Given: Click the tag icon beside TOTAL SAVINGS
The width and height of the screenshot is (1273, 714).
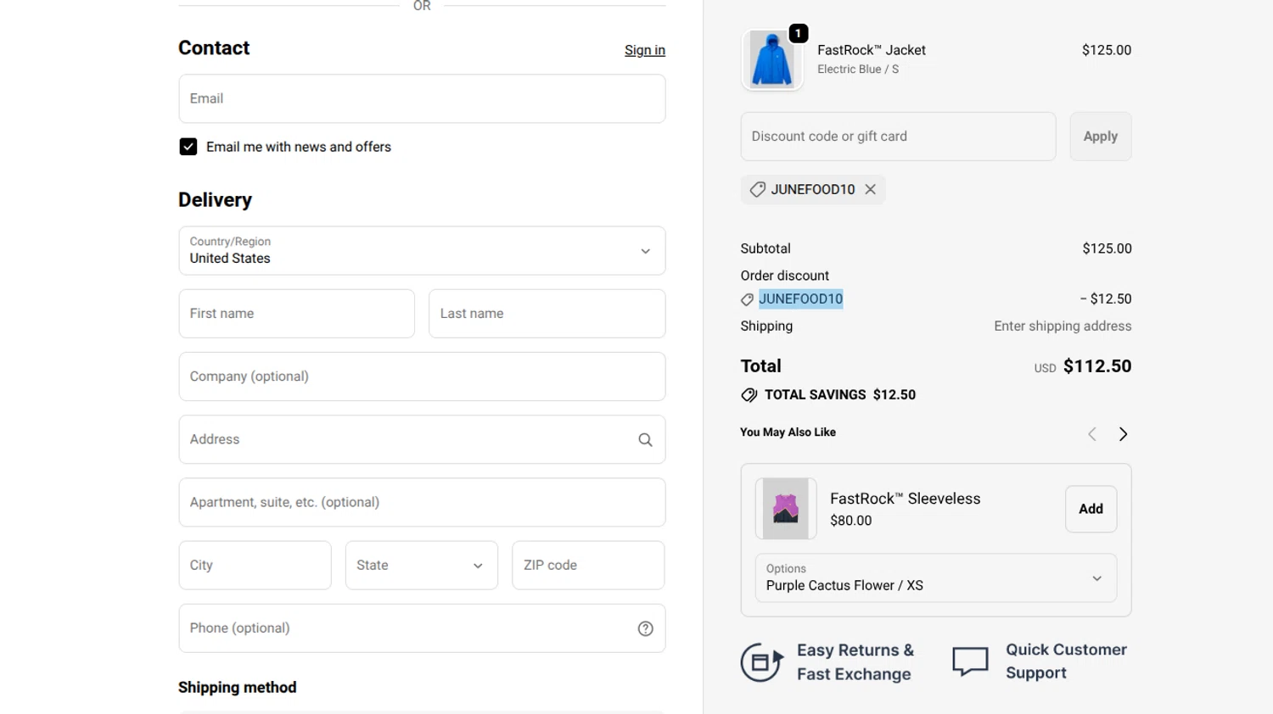Looking at the screenshot, I should tap(749, 395).
